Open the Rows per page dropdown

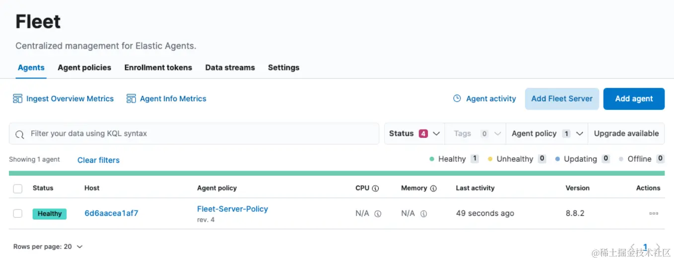(x=48, y=247)
